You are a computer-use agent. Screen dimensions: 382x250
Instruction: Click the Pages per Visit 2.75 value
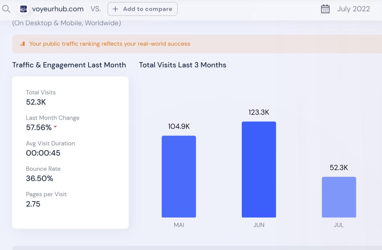point(33,204)
